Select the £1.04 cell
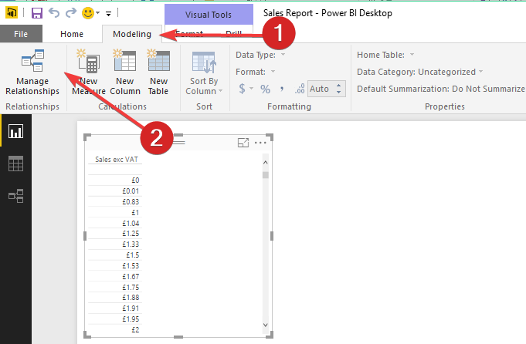 point(131,223)
